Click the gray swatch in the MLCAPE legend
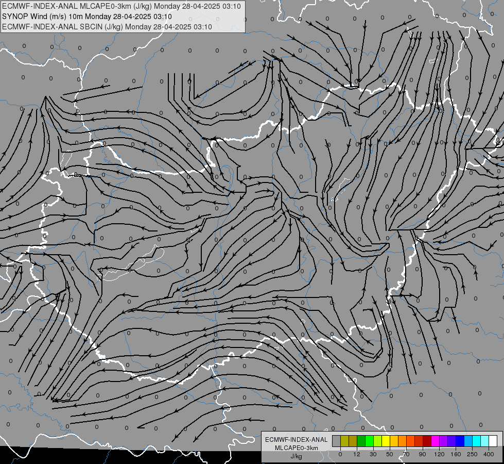Screen dimensions: 504x464 [x=337, y=441]
